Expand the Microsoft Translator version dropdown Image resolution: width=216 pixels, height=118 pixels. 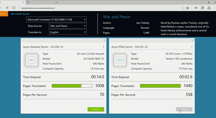coord(56,20)
